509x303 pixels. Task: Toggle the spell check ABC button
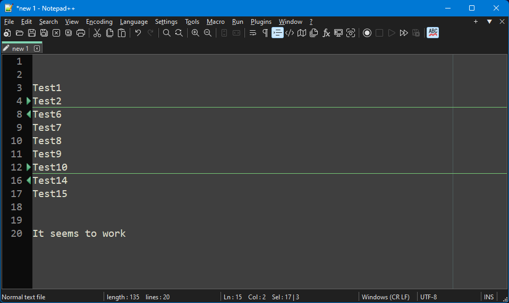[x=433, y=33]
